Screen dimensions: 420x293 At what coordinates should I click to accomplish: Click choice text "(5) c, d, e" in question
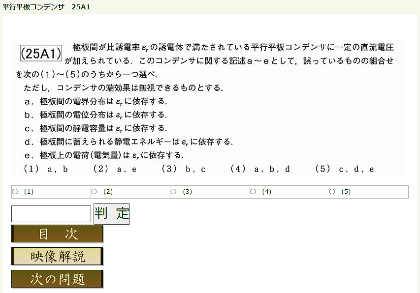344,169
